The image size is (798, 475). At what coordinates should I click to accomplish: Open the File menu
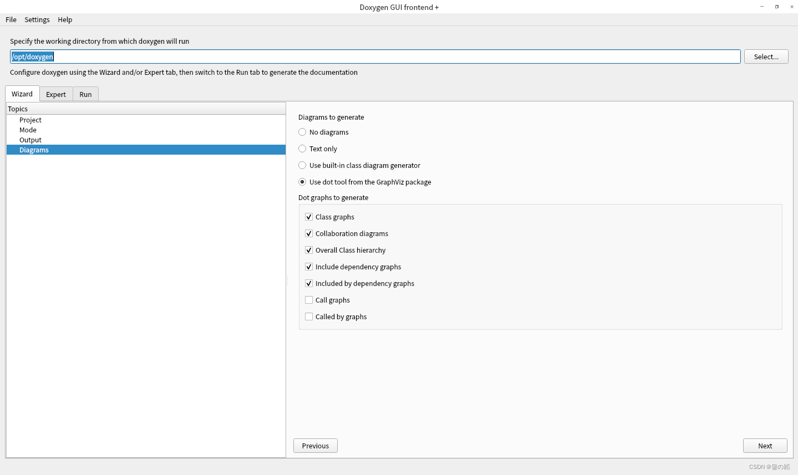coord(11,19)
